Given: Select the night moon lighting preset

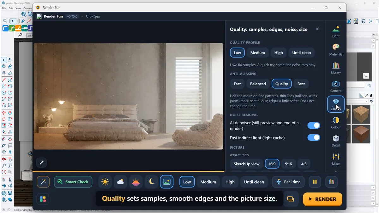Looking at the screenshot, I should 151,182.
